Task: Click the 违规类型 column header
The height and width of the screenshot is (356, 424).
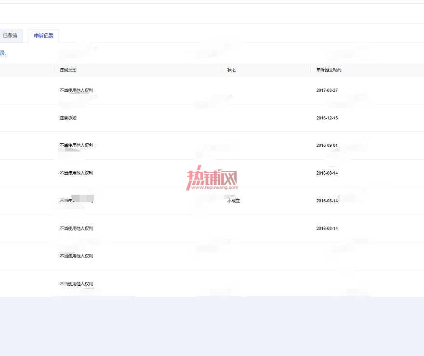Action: coord(68,70)
